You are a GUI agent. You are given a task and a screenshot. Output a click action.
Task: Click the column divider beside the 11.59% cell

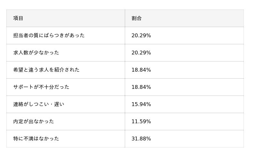pos(125,121)
